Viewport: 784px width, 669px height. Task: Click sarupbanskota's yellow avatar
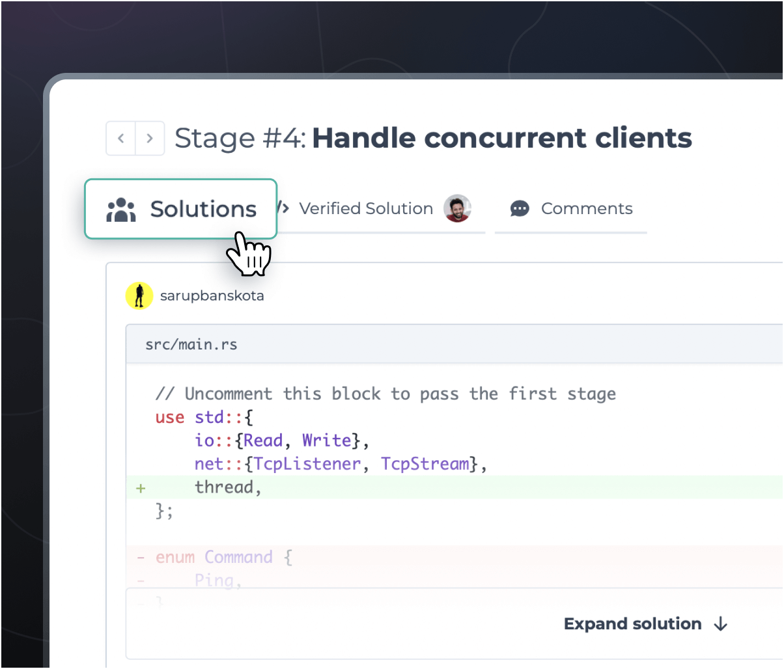coord(139,295)
